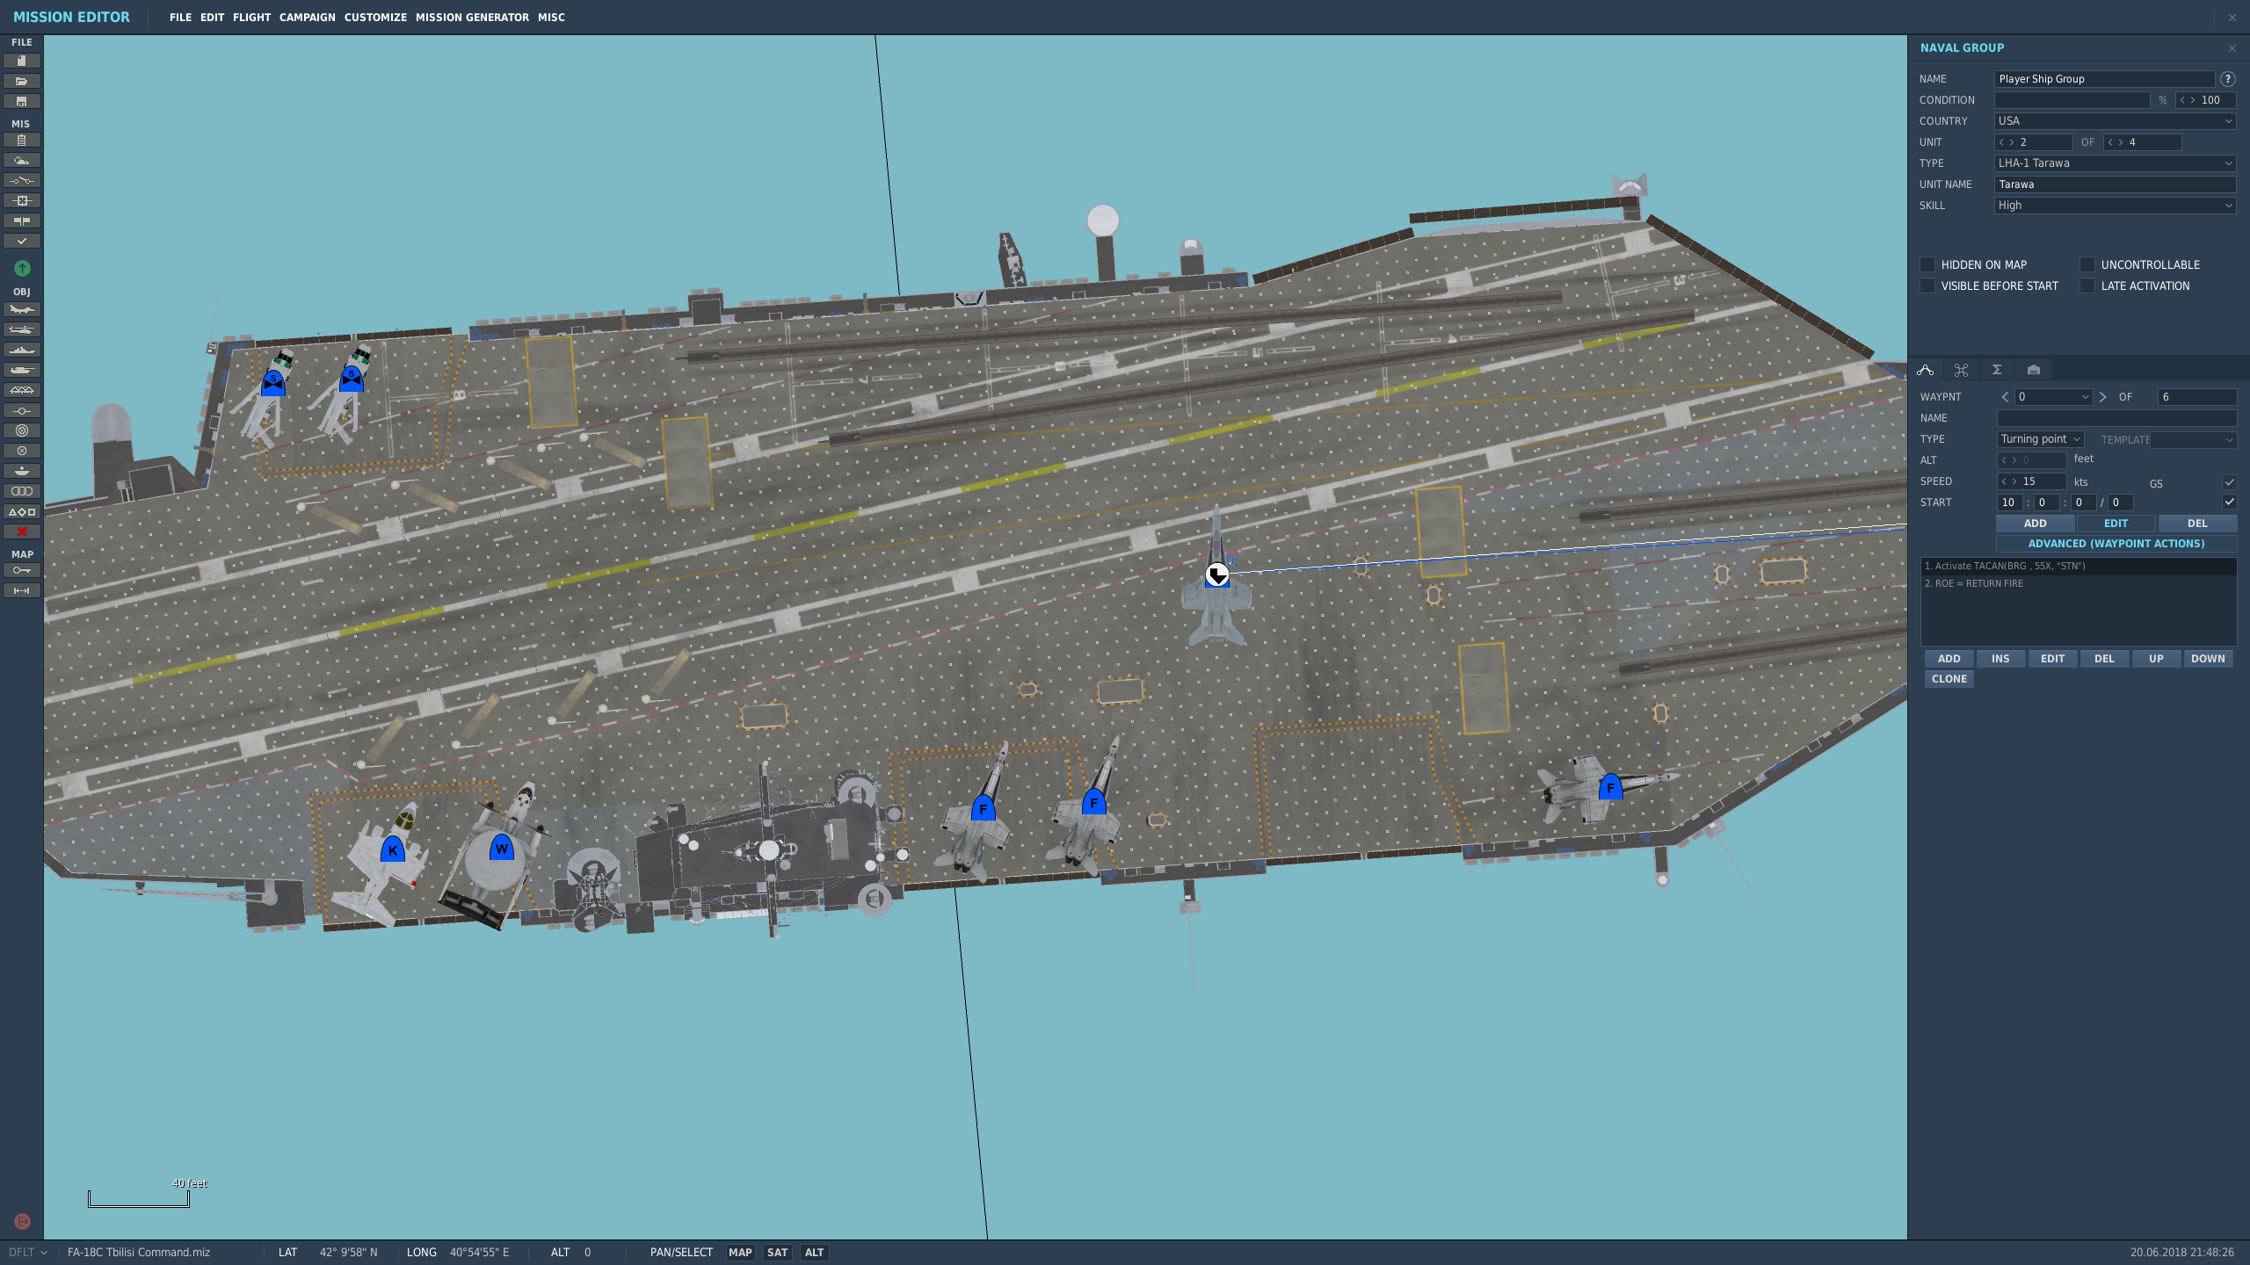
Task: Click the DOWN action button
Action: pos(2208,659)
